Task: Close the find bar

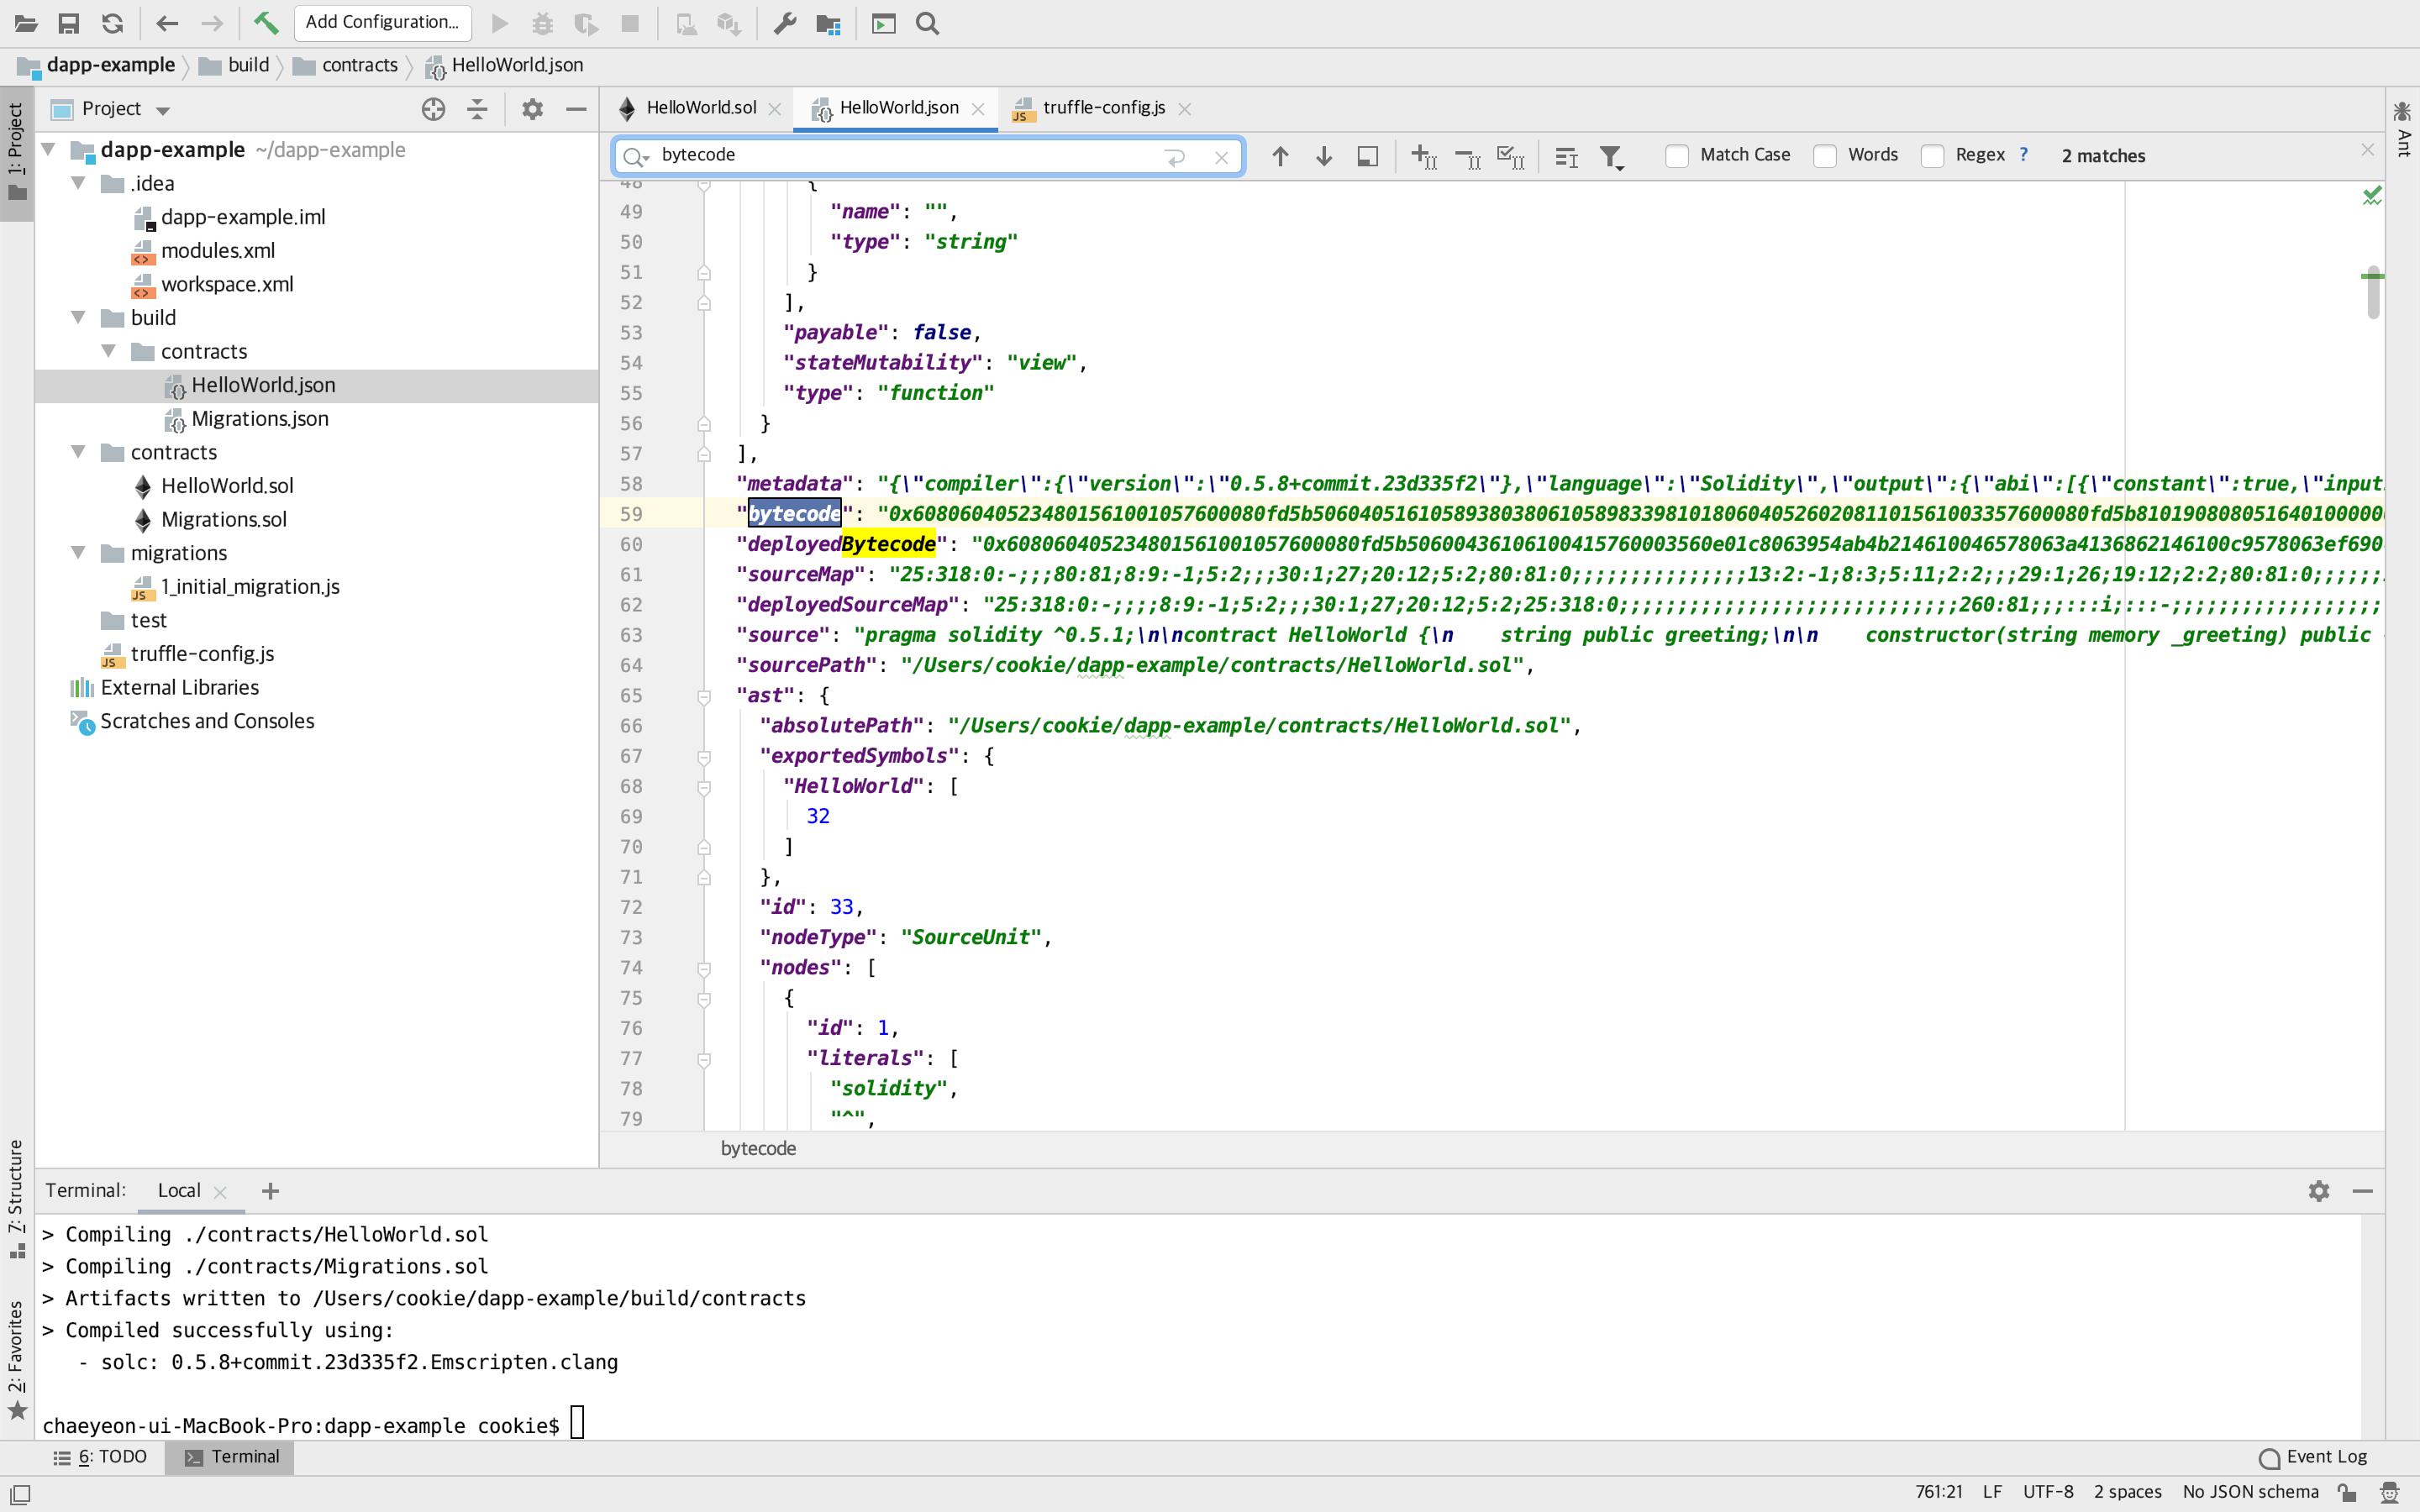Action: [2367, 150]
